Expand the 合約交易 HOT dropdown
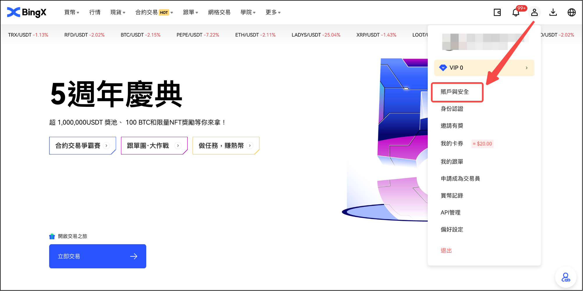 (154, 12)
